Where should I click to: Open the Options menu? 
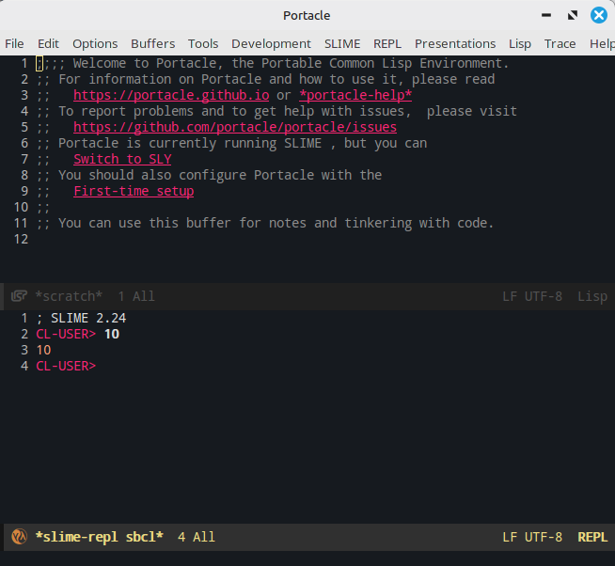click(x=95, y=43)
